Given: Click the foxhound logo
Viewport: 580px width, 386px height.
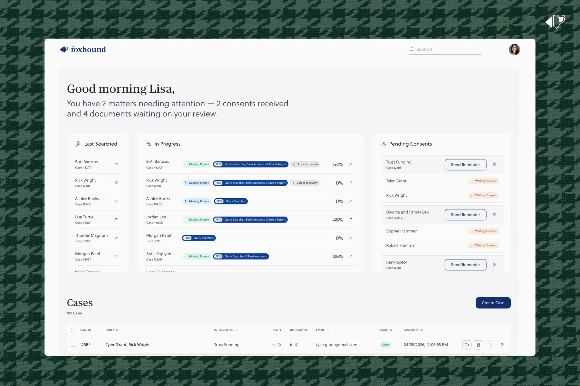Looking at the screenshot, I should [x=83, y=50].
